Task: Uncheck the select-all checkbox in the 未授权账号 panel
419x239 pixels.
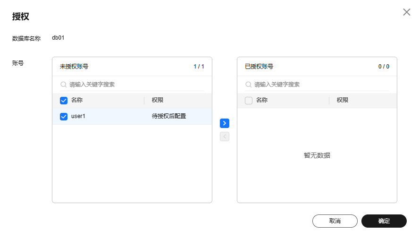Action: click(x=64, y=101)
